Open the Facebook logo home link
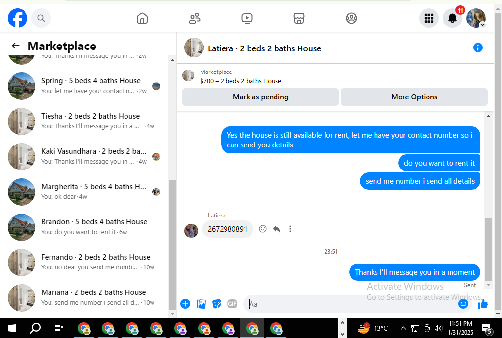502x338 pixels. tap(18, 18)
